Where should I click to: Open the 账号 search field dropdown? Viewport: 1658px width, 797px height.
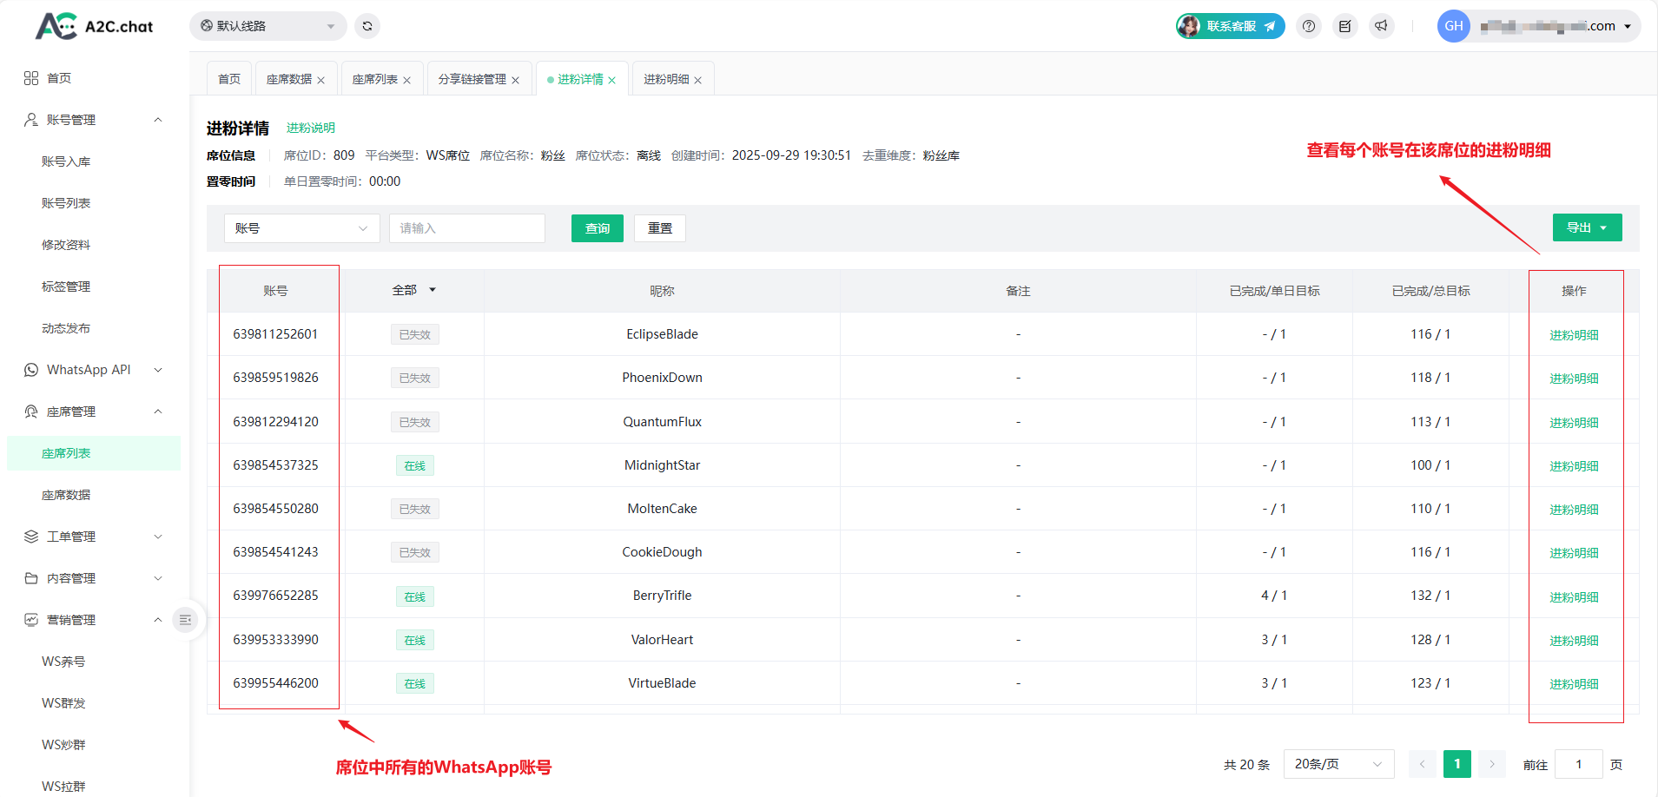301,228
